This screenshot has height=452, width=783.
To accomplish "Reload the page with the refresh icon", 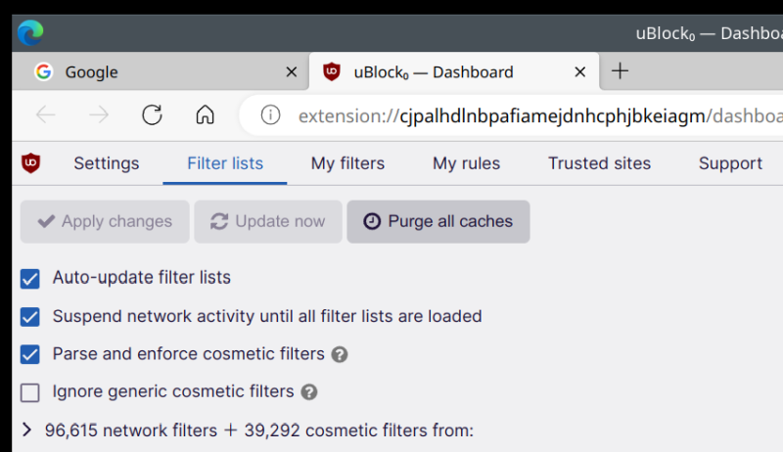I will pos(152,115).
